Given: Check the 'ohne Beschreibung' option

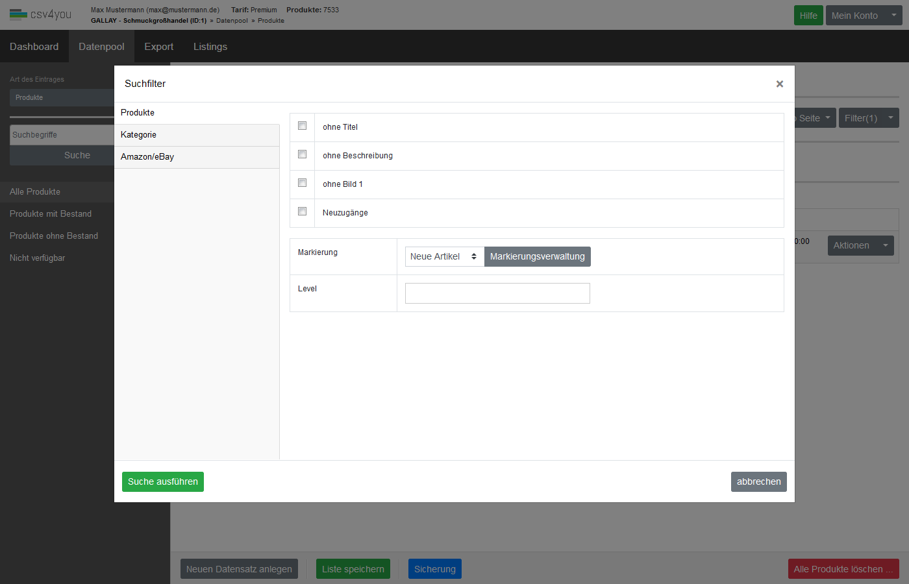Looking at the screenshot, I should 302,154.
